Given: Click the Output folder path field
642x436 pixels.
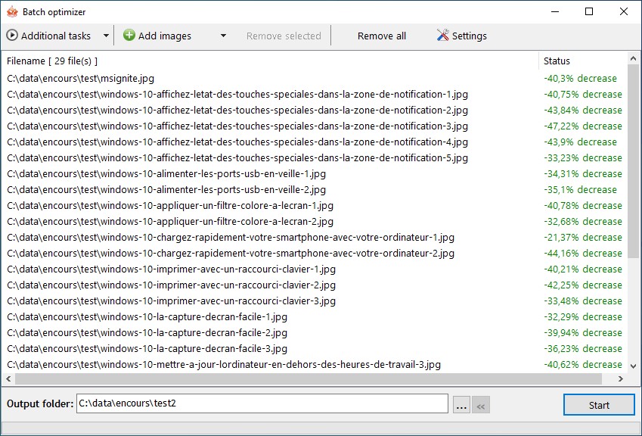Looking at the screenshot, I should (x=262, y=403).
